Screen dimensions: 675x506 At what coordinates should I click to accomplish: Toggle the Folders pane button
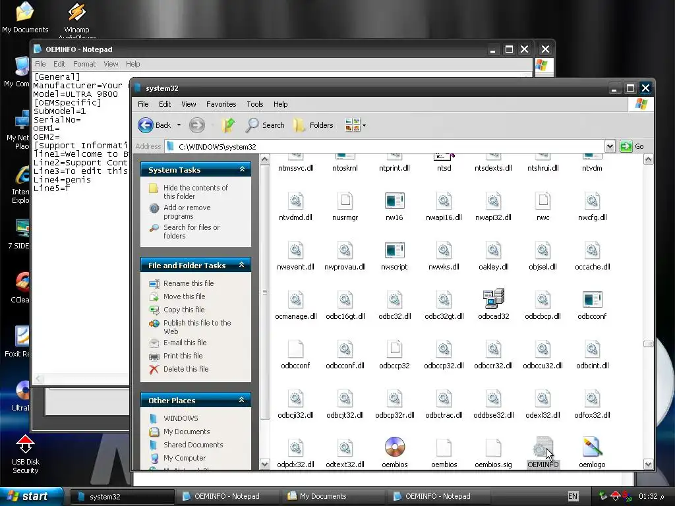click(x=313, y=125)
